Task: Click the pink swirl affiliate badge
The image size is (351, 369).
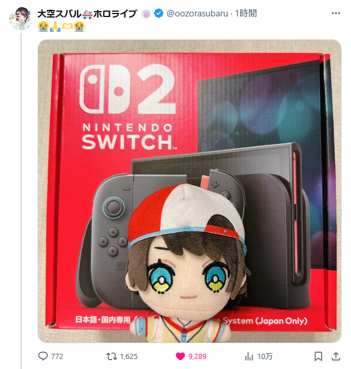Action: click(x=146, y=14)
